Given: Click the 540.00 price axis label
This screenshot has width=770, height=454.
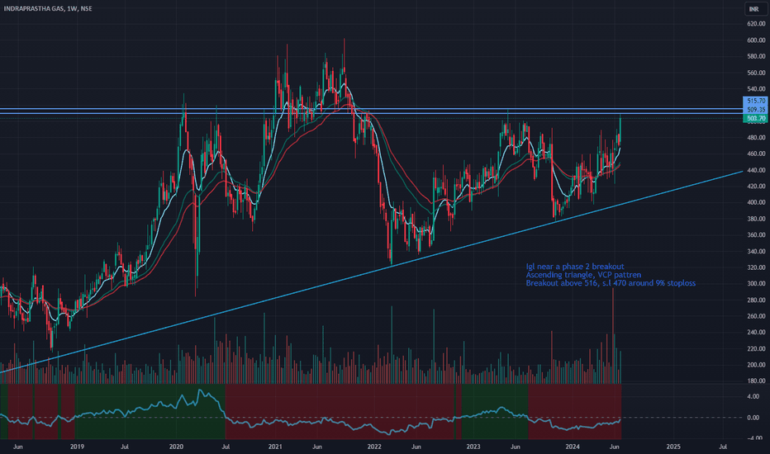Looking at the screenshot, I should (x=756, y=89).
